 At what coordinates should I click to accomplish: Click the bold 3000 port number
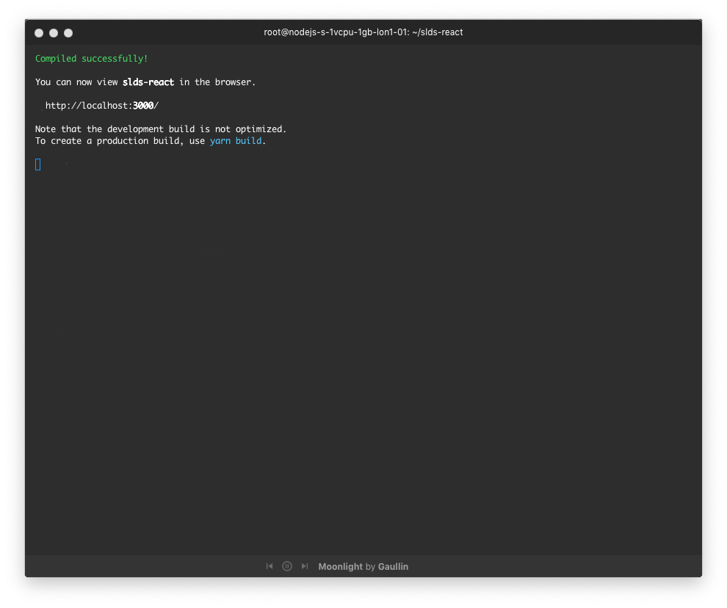pos(143,106)
